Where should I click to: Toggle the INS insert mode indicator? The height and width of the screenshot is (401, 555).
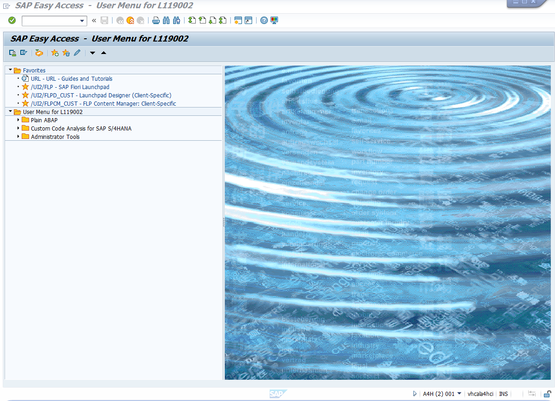pos(503,394)
